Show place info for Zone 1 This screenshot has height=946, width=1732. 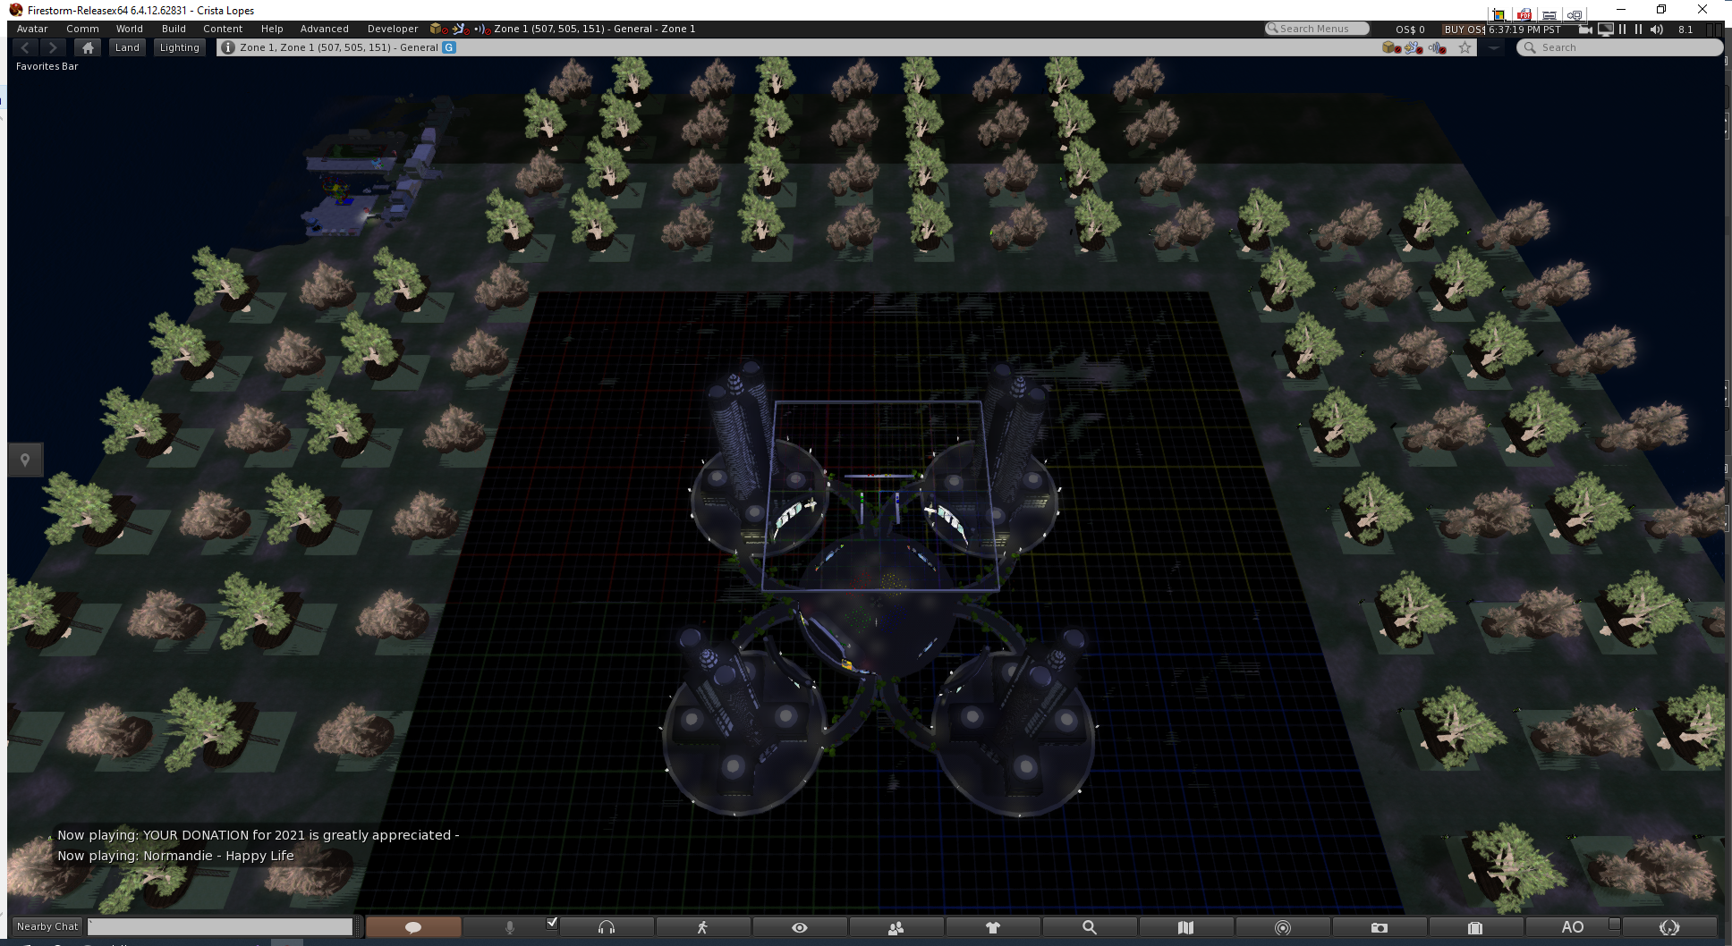228,47
